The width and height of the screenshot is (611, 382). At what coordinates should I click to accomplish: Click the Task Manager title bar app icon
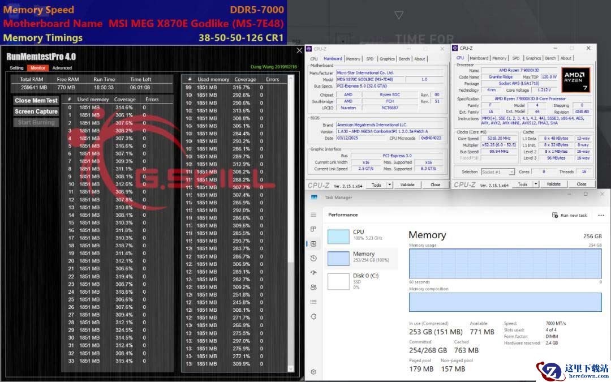[314, 198]
